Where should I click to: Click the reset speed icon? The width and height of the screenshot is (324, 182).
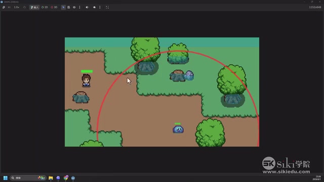[24, 7]
